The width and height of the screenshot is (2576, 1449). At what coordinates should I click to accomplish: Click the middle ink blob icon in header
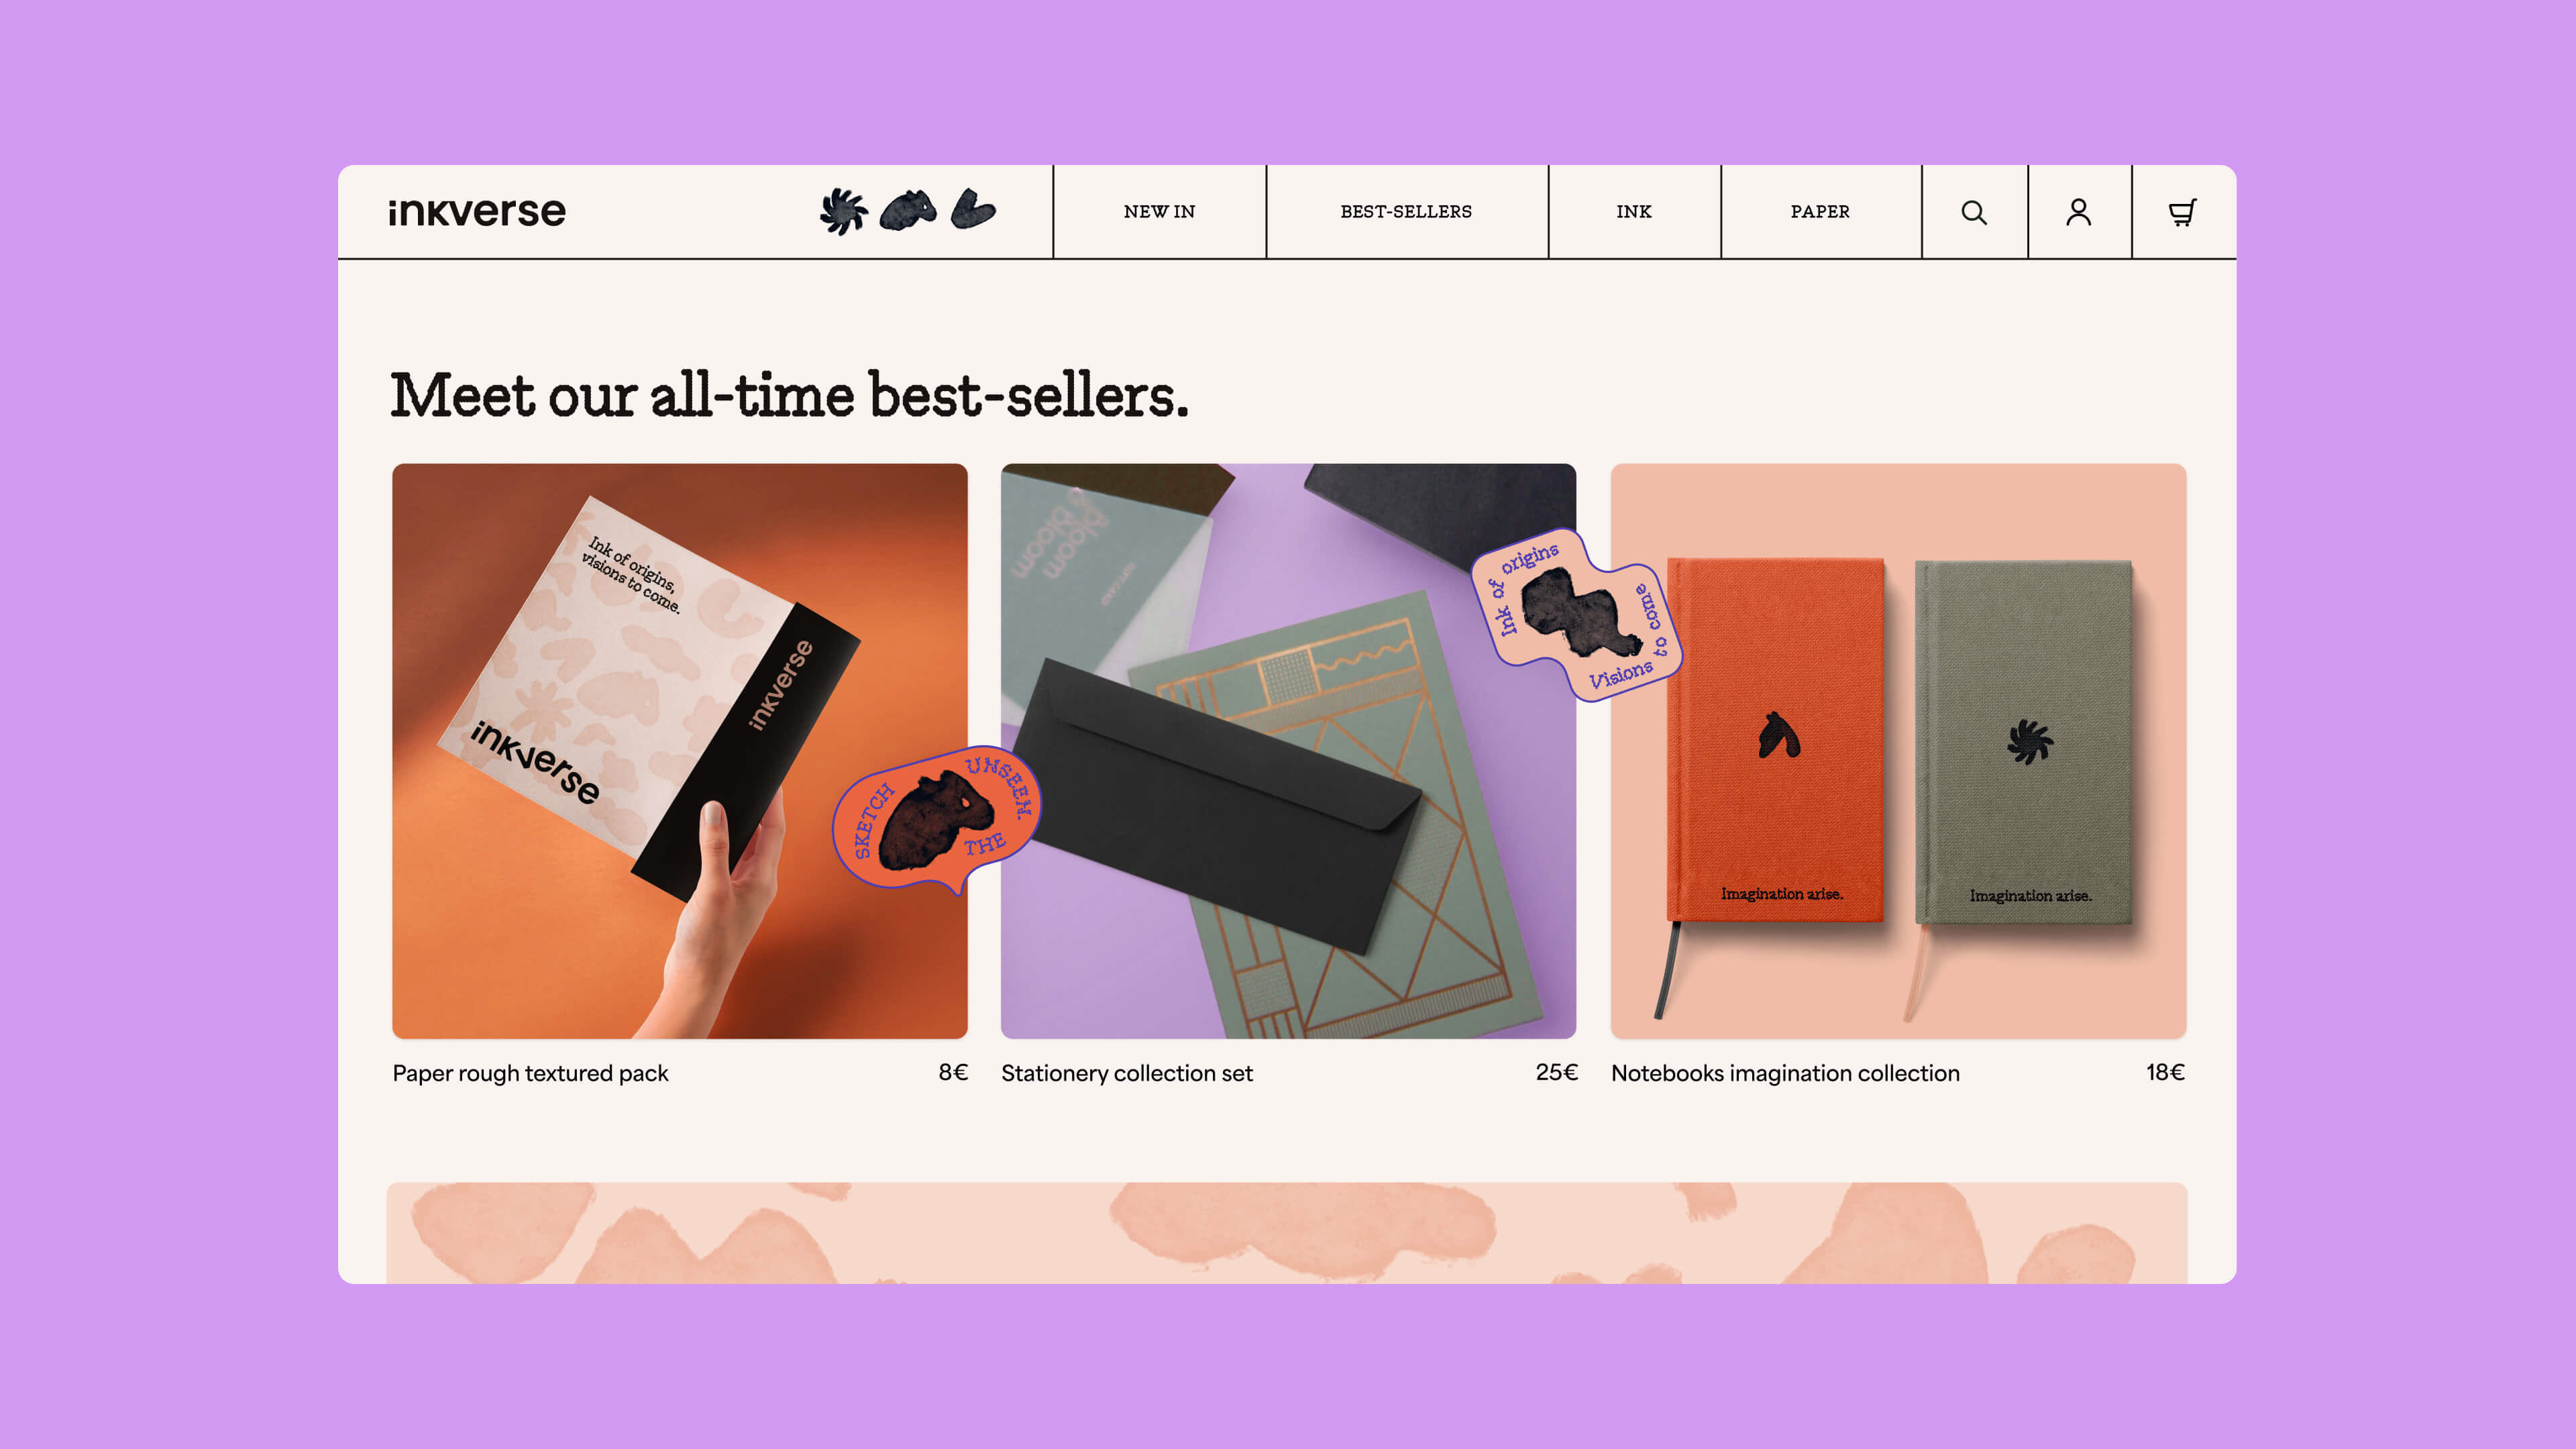908,210
